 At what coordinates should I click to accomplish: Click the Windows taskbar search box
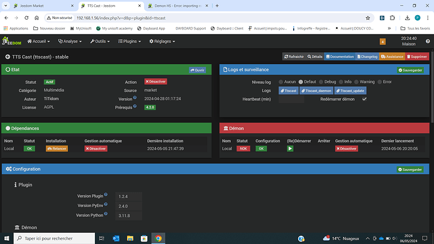pyautogui.click(x=54, y=238)
